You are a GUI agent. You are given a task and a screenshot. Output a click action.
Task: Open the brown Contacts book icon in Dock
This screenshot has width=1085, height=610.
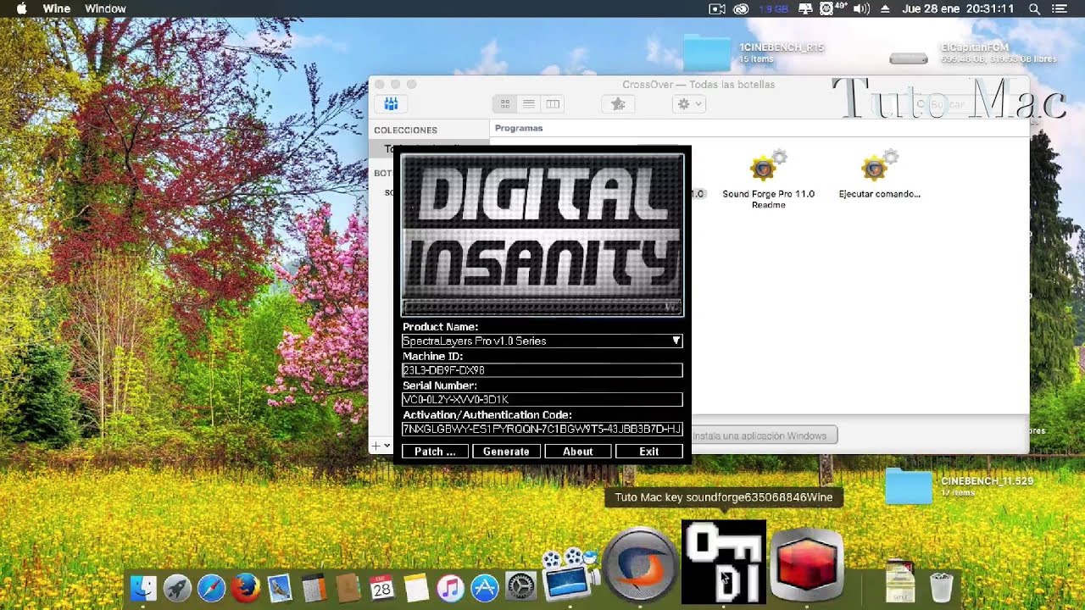pos(348,587)
